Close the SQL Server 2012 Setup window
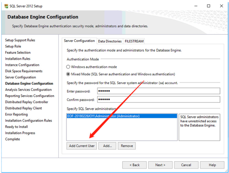Screen dimensions: 229x173 coord(221,6)
